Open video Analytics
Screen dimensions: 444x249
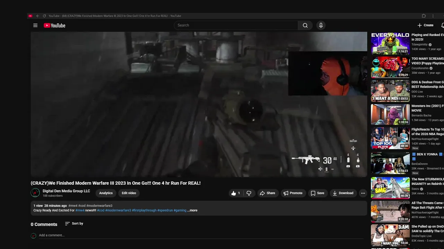tap(106, 193)
